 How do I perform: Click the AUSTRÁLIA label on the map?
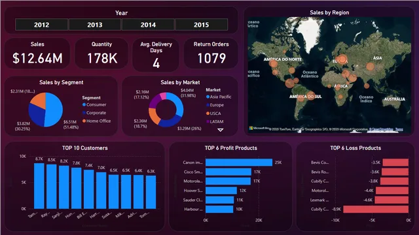[x=394, y=99]
